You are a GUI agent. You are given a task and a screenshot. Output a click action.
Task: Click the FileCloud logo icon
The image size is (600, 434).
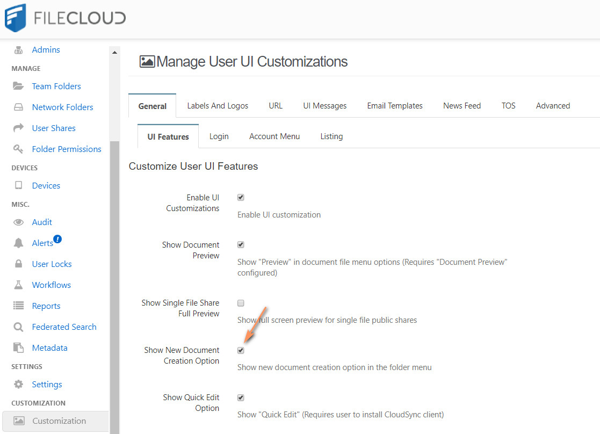click(x=16, y=18)
